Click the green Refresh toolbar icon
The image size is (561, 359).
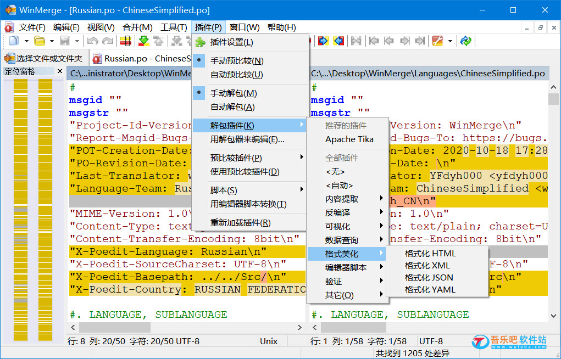click(466, 41)
